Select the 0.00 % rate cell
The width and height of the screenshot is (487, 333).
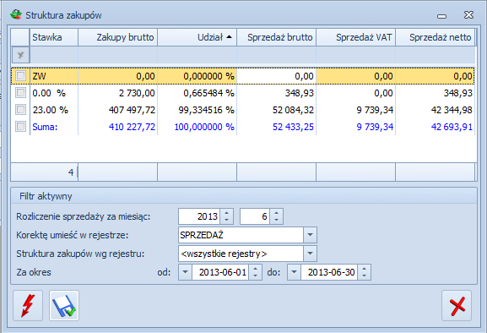pos(54,93)
